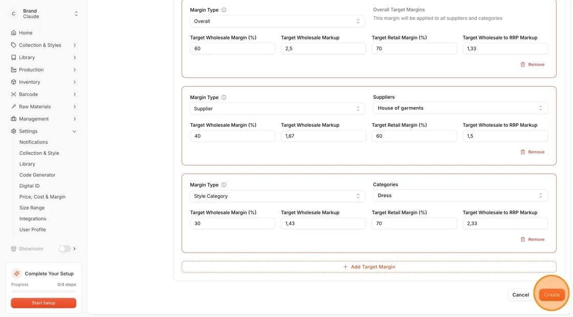573x317 pixels.
Task: Open Integrations settings
Action: tap(33, 219)
